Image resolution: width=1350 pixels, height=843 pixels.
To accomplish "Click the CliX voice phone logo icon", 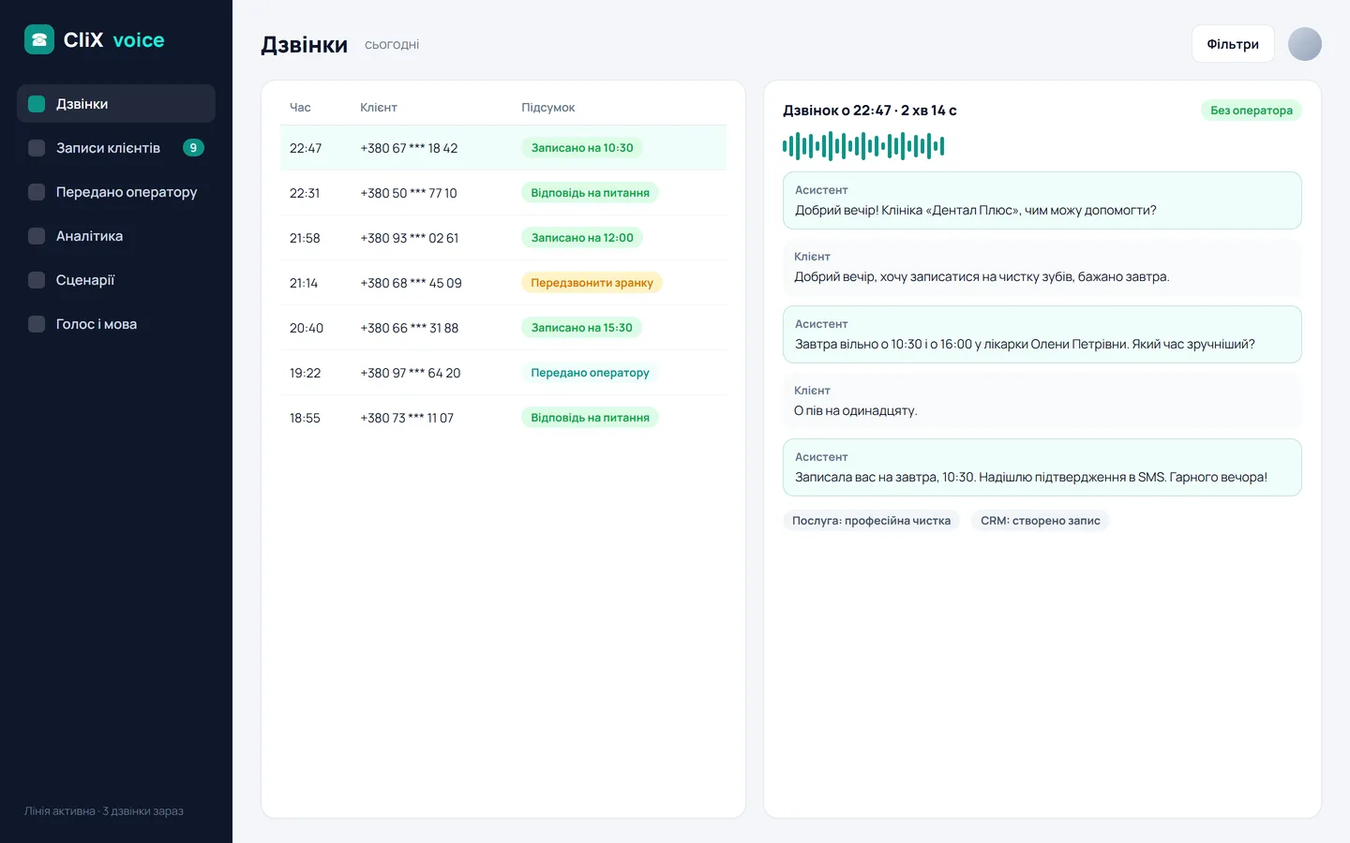I will pos(39,39).
